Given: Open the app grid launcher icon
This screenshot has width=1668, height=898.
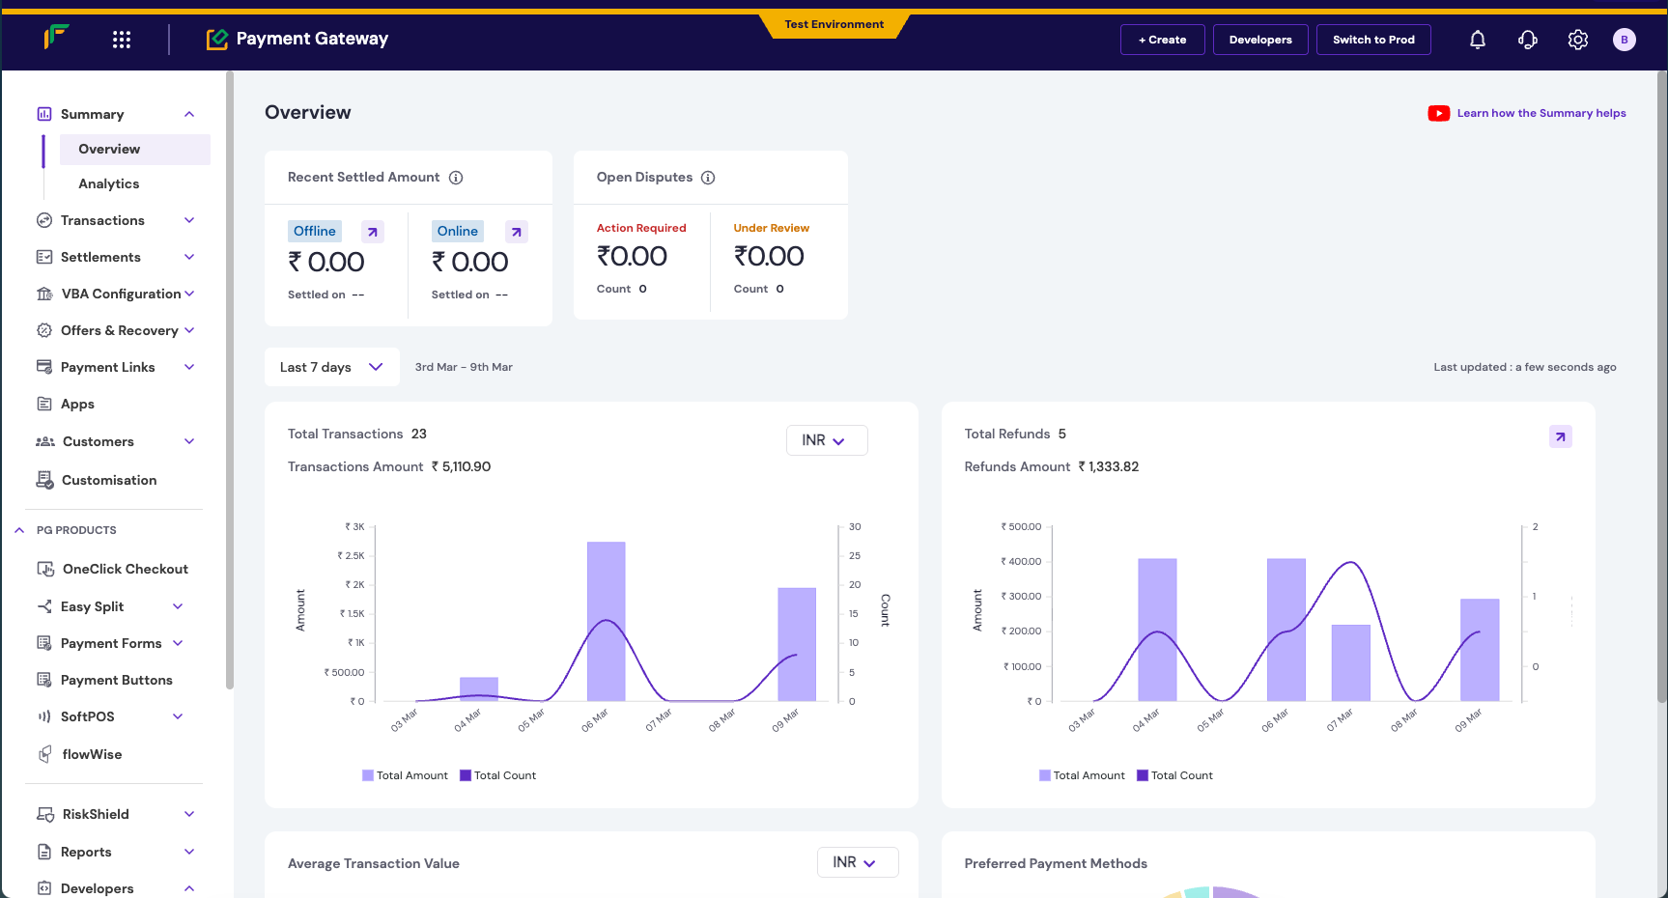Looking at the screenshot, I should [x=121, y=40].
